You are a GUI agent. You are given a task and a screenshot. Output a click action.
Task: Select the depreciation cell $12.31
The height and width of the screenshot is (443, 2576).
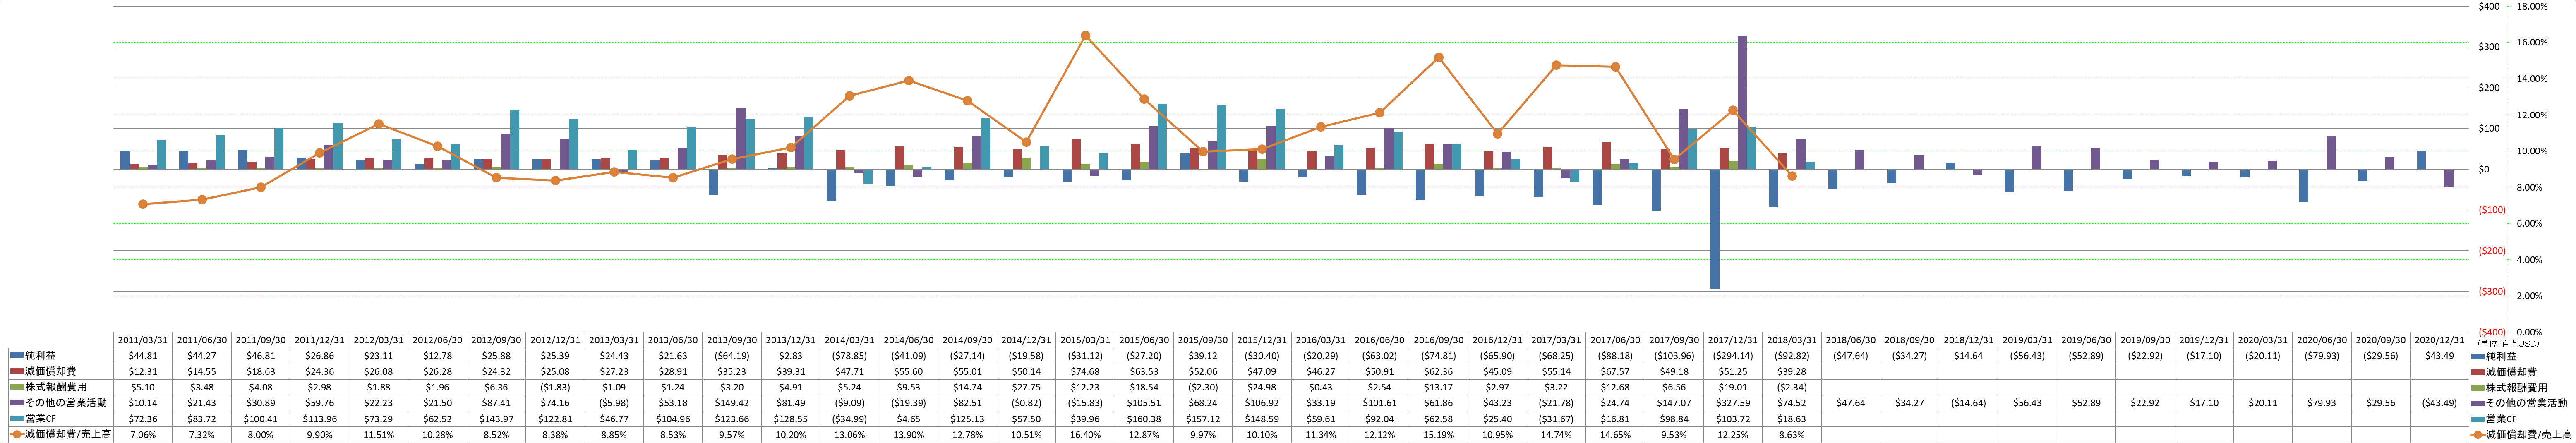tap(143, 371)
